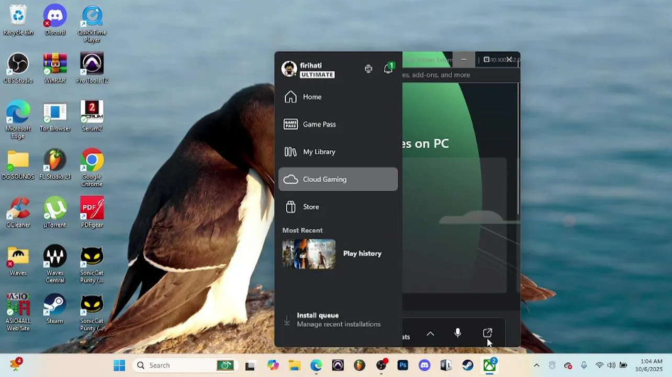The height and width of the screenshot is (377, 672).
Task: Open Xbox notifications bell
Action: pos(388,69)
